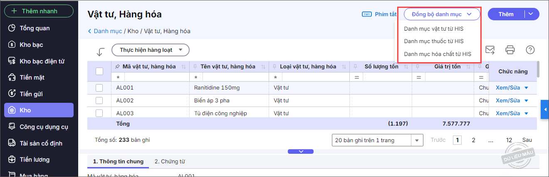Click the print icon in toolbar
This screenshot has width=549, height=177.
coord(510,50)
